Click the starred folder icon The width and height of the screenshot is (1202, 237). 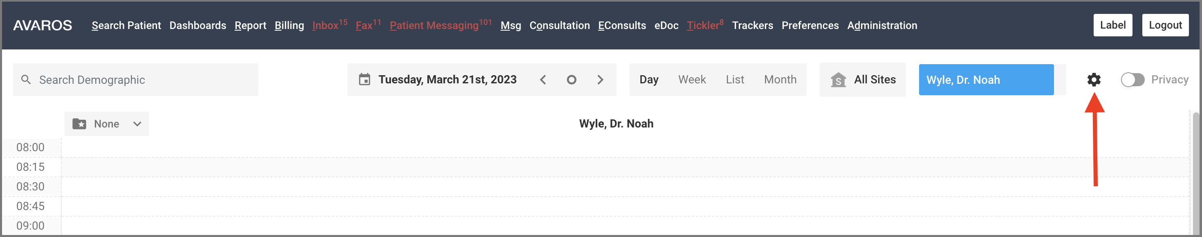pyautogui.click(x=79, y=124)
